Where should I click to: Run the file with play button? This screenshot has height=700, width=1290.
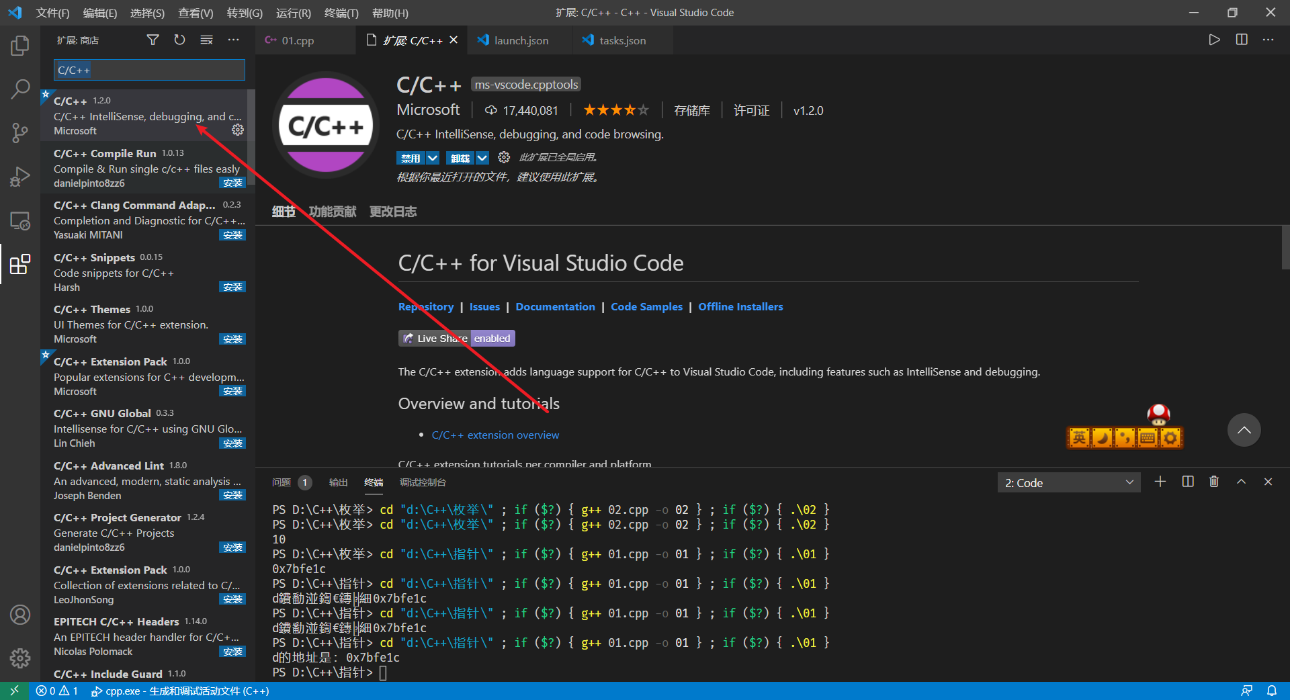(x=1214, y=40)
